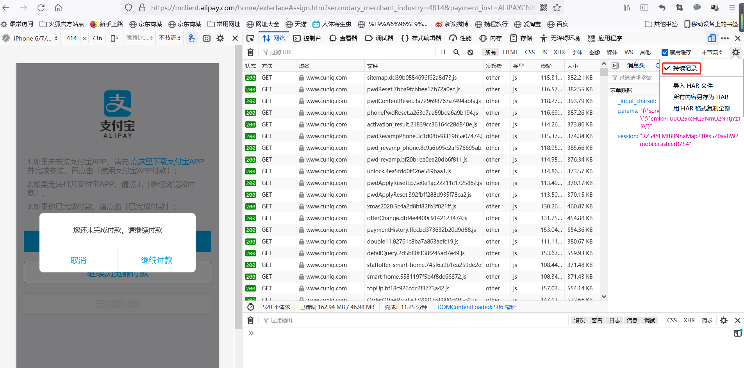This screenshot has width=744, height=368.
Task: Open the browser hamburger menu
Action: (732, 7)
